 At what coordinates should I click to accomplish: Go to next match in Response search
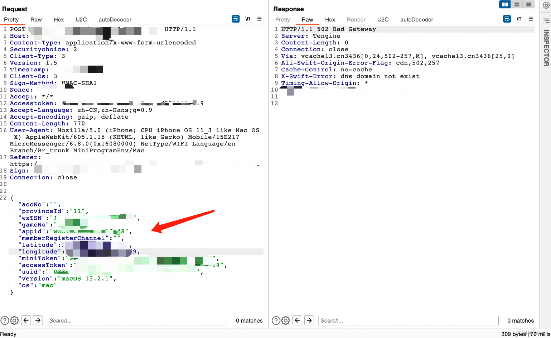(x=309, y=320)
